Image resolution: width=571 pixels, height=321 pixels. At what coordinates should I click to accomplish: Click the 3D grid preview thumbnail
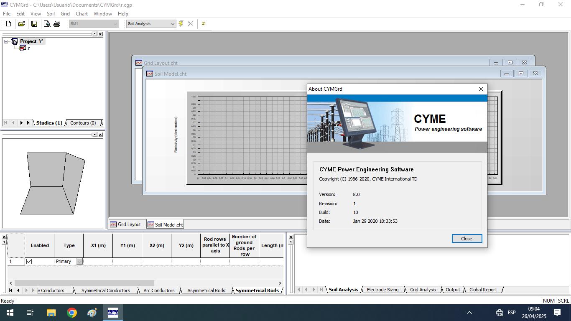pyautogui.click(x=53, y=183)
